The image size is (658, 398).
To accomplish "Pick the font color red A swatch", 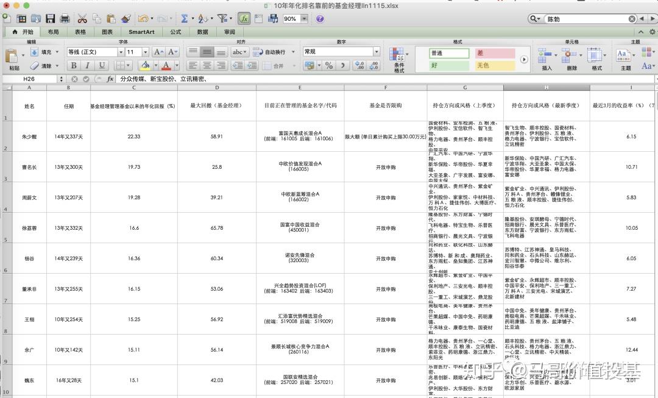I will point(166,65).
